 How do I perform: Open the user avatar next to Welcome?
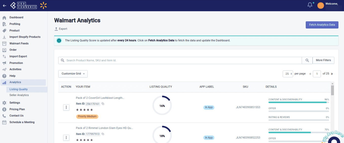point(321,5)
